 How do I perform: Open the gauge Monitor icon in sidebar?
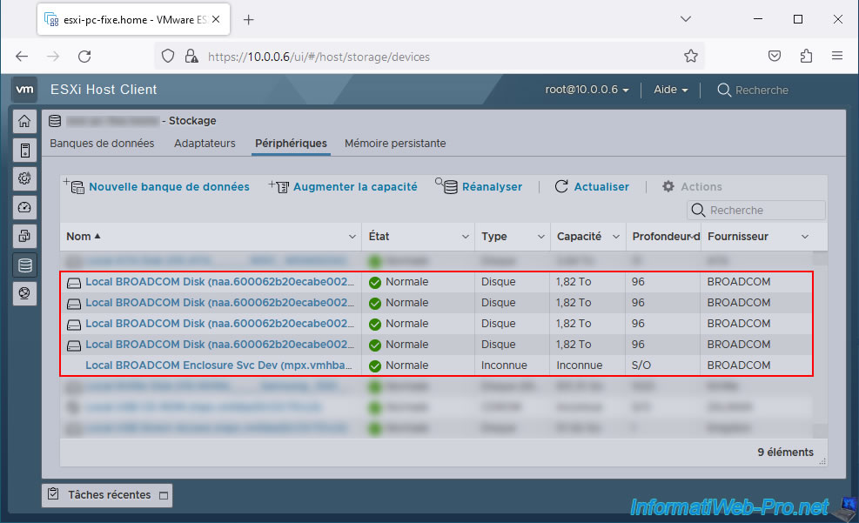(24, 208)
